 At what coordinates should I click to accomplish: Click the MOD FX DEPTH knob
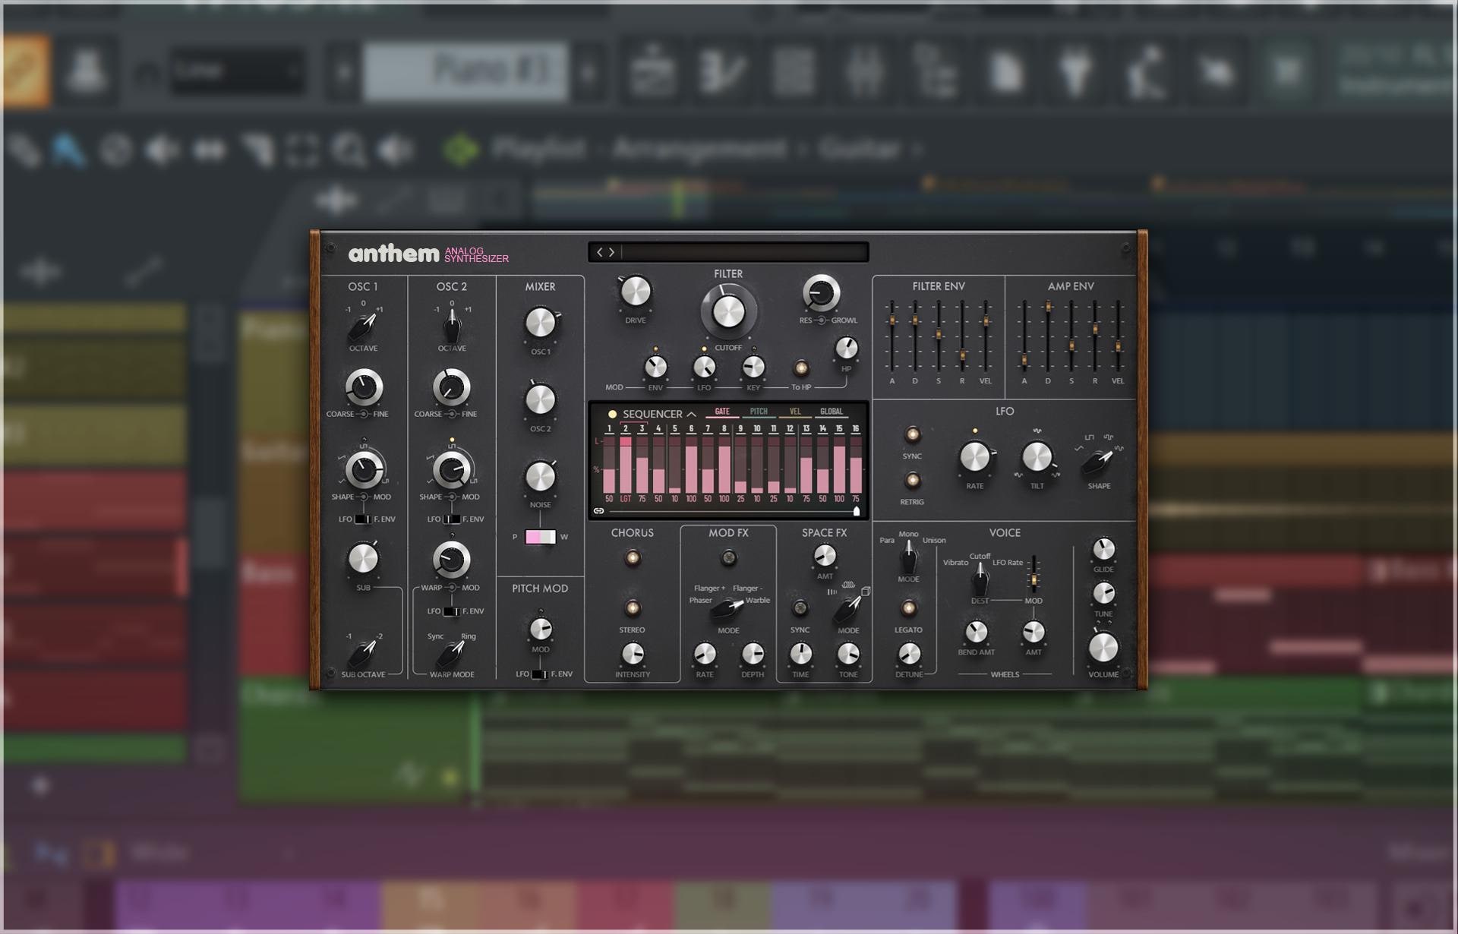pos(753,654)
